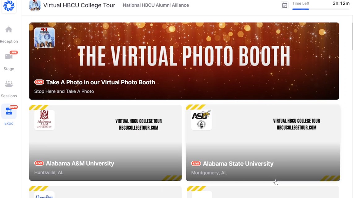353x198 pixels.
Task: Click the ASU bulldog logo on booth card
Action: [201, 120]
